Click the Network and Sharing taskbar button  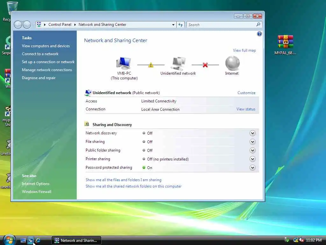tap(76, 241)
